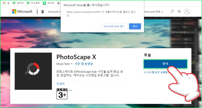
Task: Click the 3+ rating link text
Action: (70, 91)
